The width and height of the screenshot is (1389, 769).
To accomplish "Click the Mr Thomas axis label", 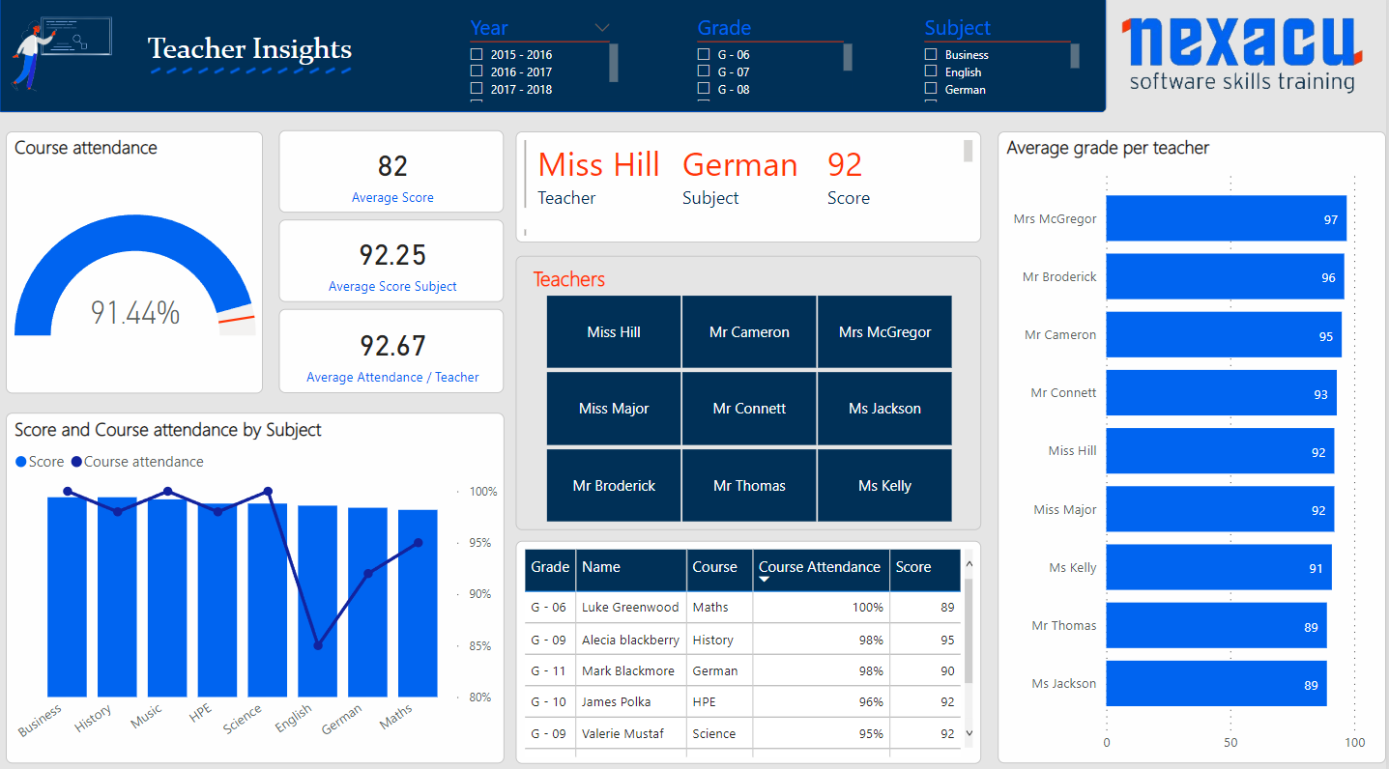I will click(1063, 625).
